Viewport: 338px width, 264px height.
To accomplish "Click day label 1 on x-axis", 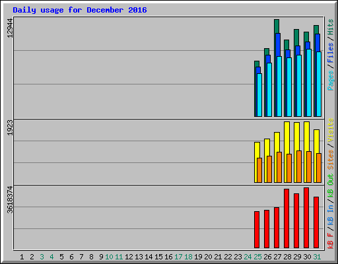I will click(x=22, y=257).
